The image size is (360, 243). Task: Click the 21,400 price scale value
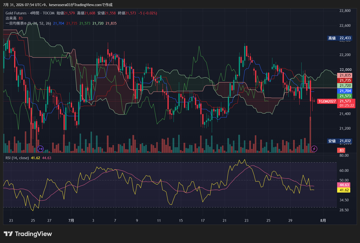(345, 114)
